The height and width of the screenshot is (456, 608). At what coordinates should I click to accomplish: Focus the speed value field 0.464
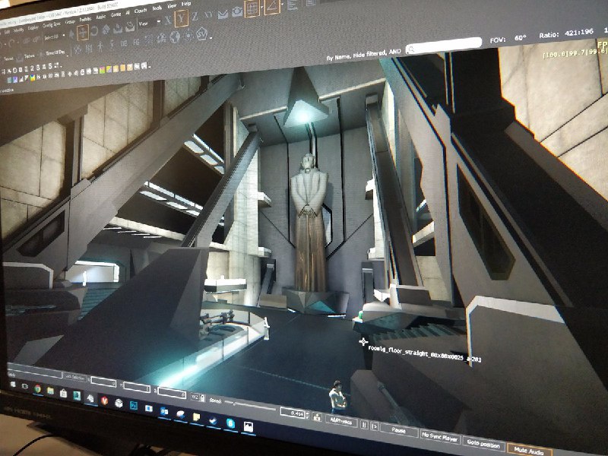click(293, 413)
